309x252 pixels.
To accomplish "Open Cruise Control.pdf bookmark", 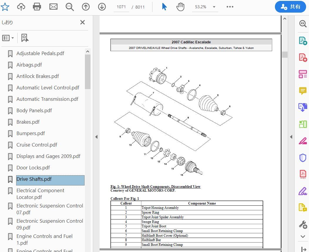I will click(x=37, y=145).
